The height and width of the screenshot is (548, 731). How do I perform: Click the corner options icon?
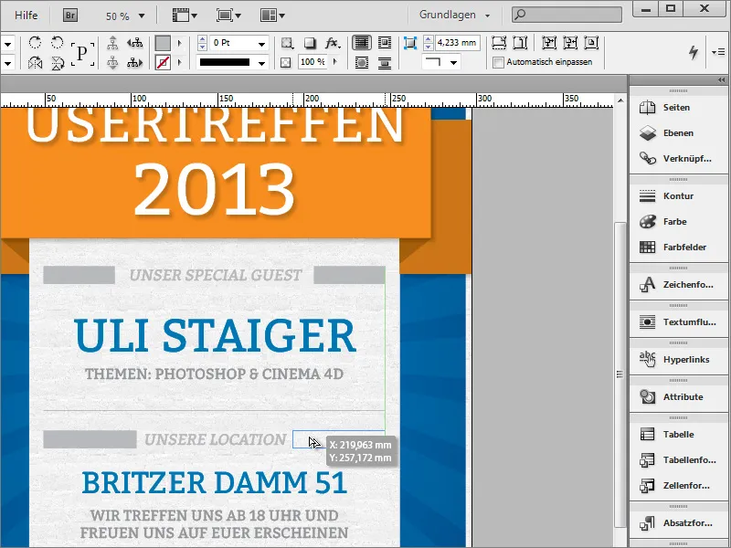pos(409,43)
